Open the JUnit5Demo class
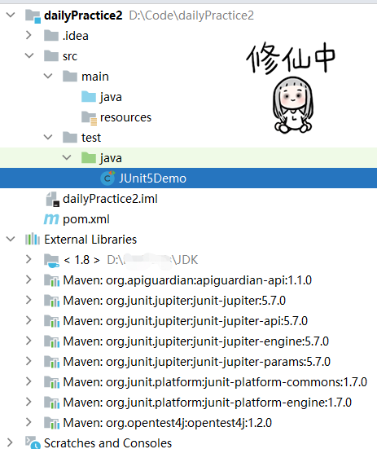The width and height of the screenshot is (377, 449). click(152, 178)
